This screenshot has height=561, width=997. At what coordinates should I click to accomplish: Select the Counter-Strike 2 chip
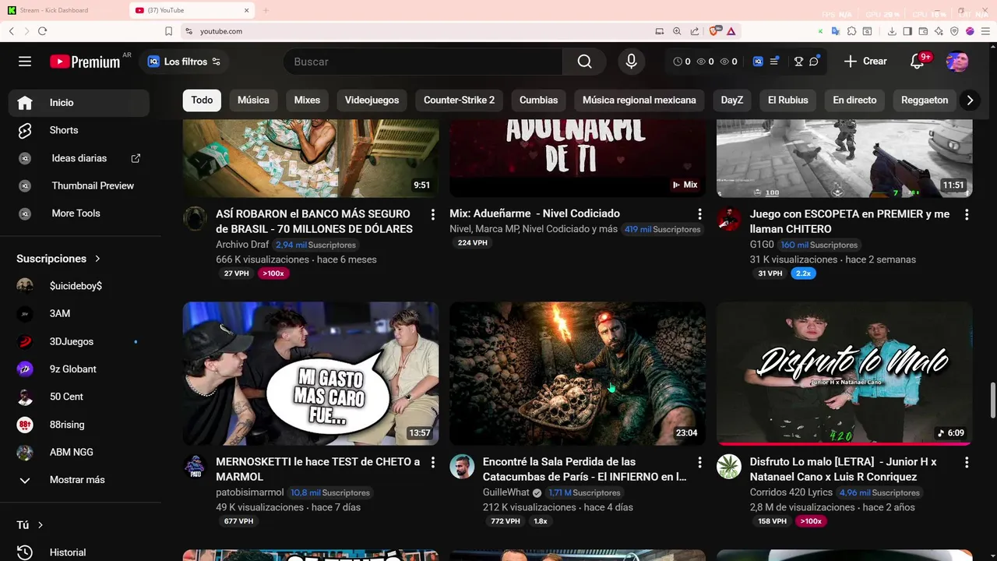(459, 100)
